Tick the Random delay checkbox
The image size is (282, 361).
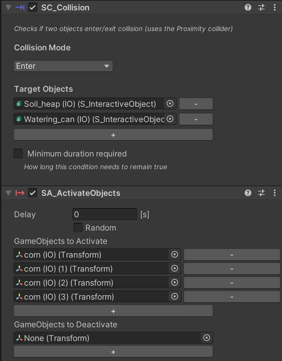78,228
